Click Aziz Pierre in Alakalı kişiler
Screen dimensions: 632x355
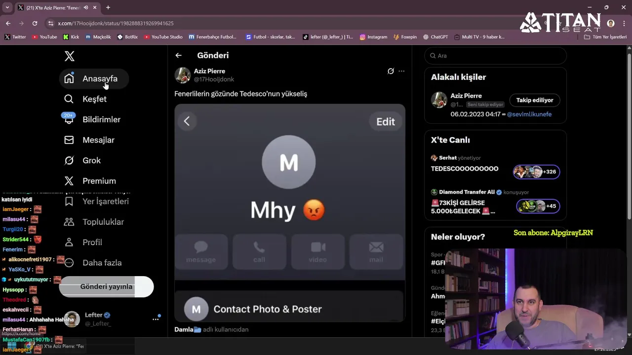pyautogui.click(x=466, y=96)
